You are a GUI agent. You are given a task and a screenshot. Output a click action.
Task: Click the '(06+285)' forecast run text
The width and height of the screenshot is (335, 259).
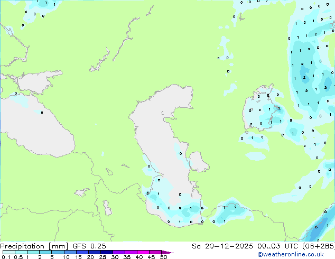point(318,246)
